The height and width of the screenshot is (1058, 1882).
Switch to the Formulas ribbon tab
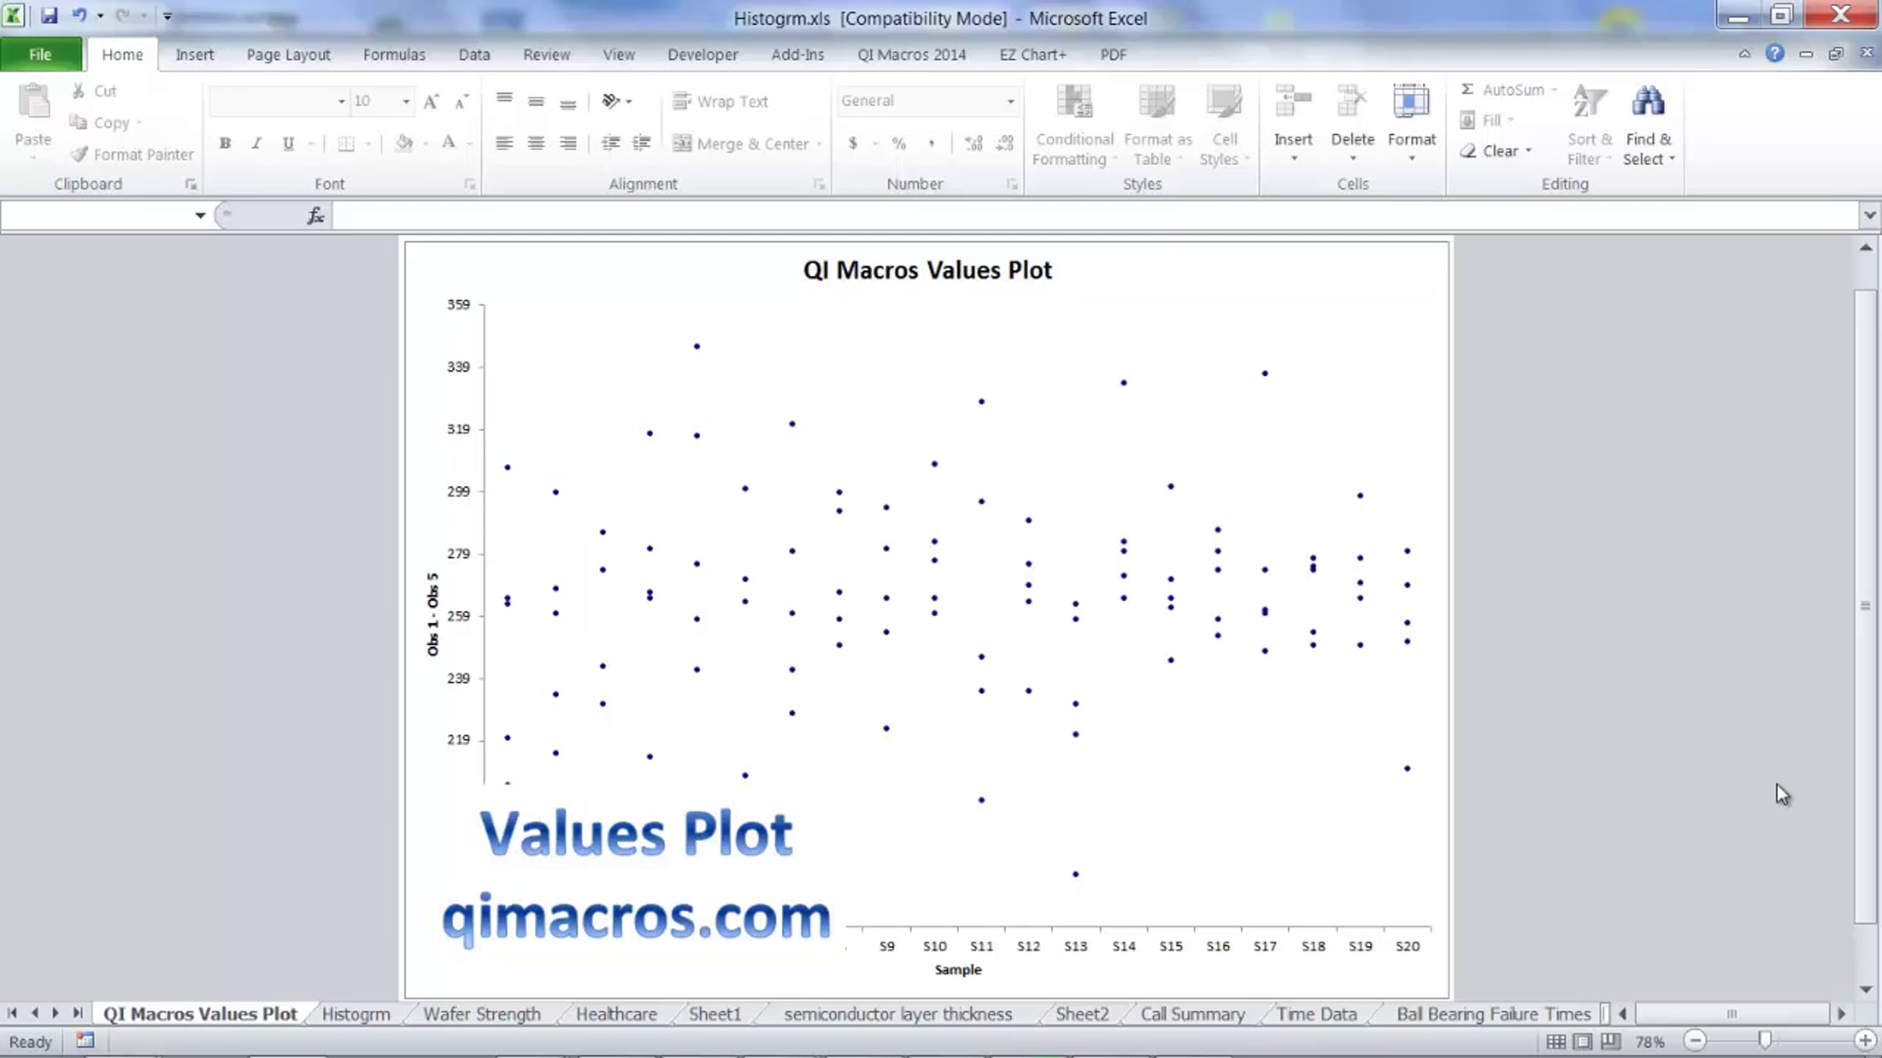coord(394,54)
